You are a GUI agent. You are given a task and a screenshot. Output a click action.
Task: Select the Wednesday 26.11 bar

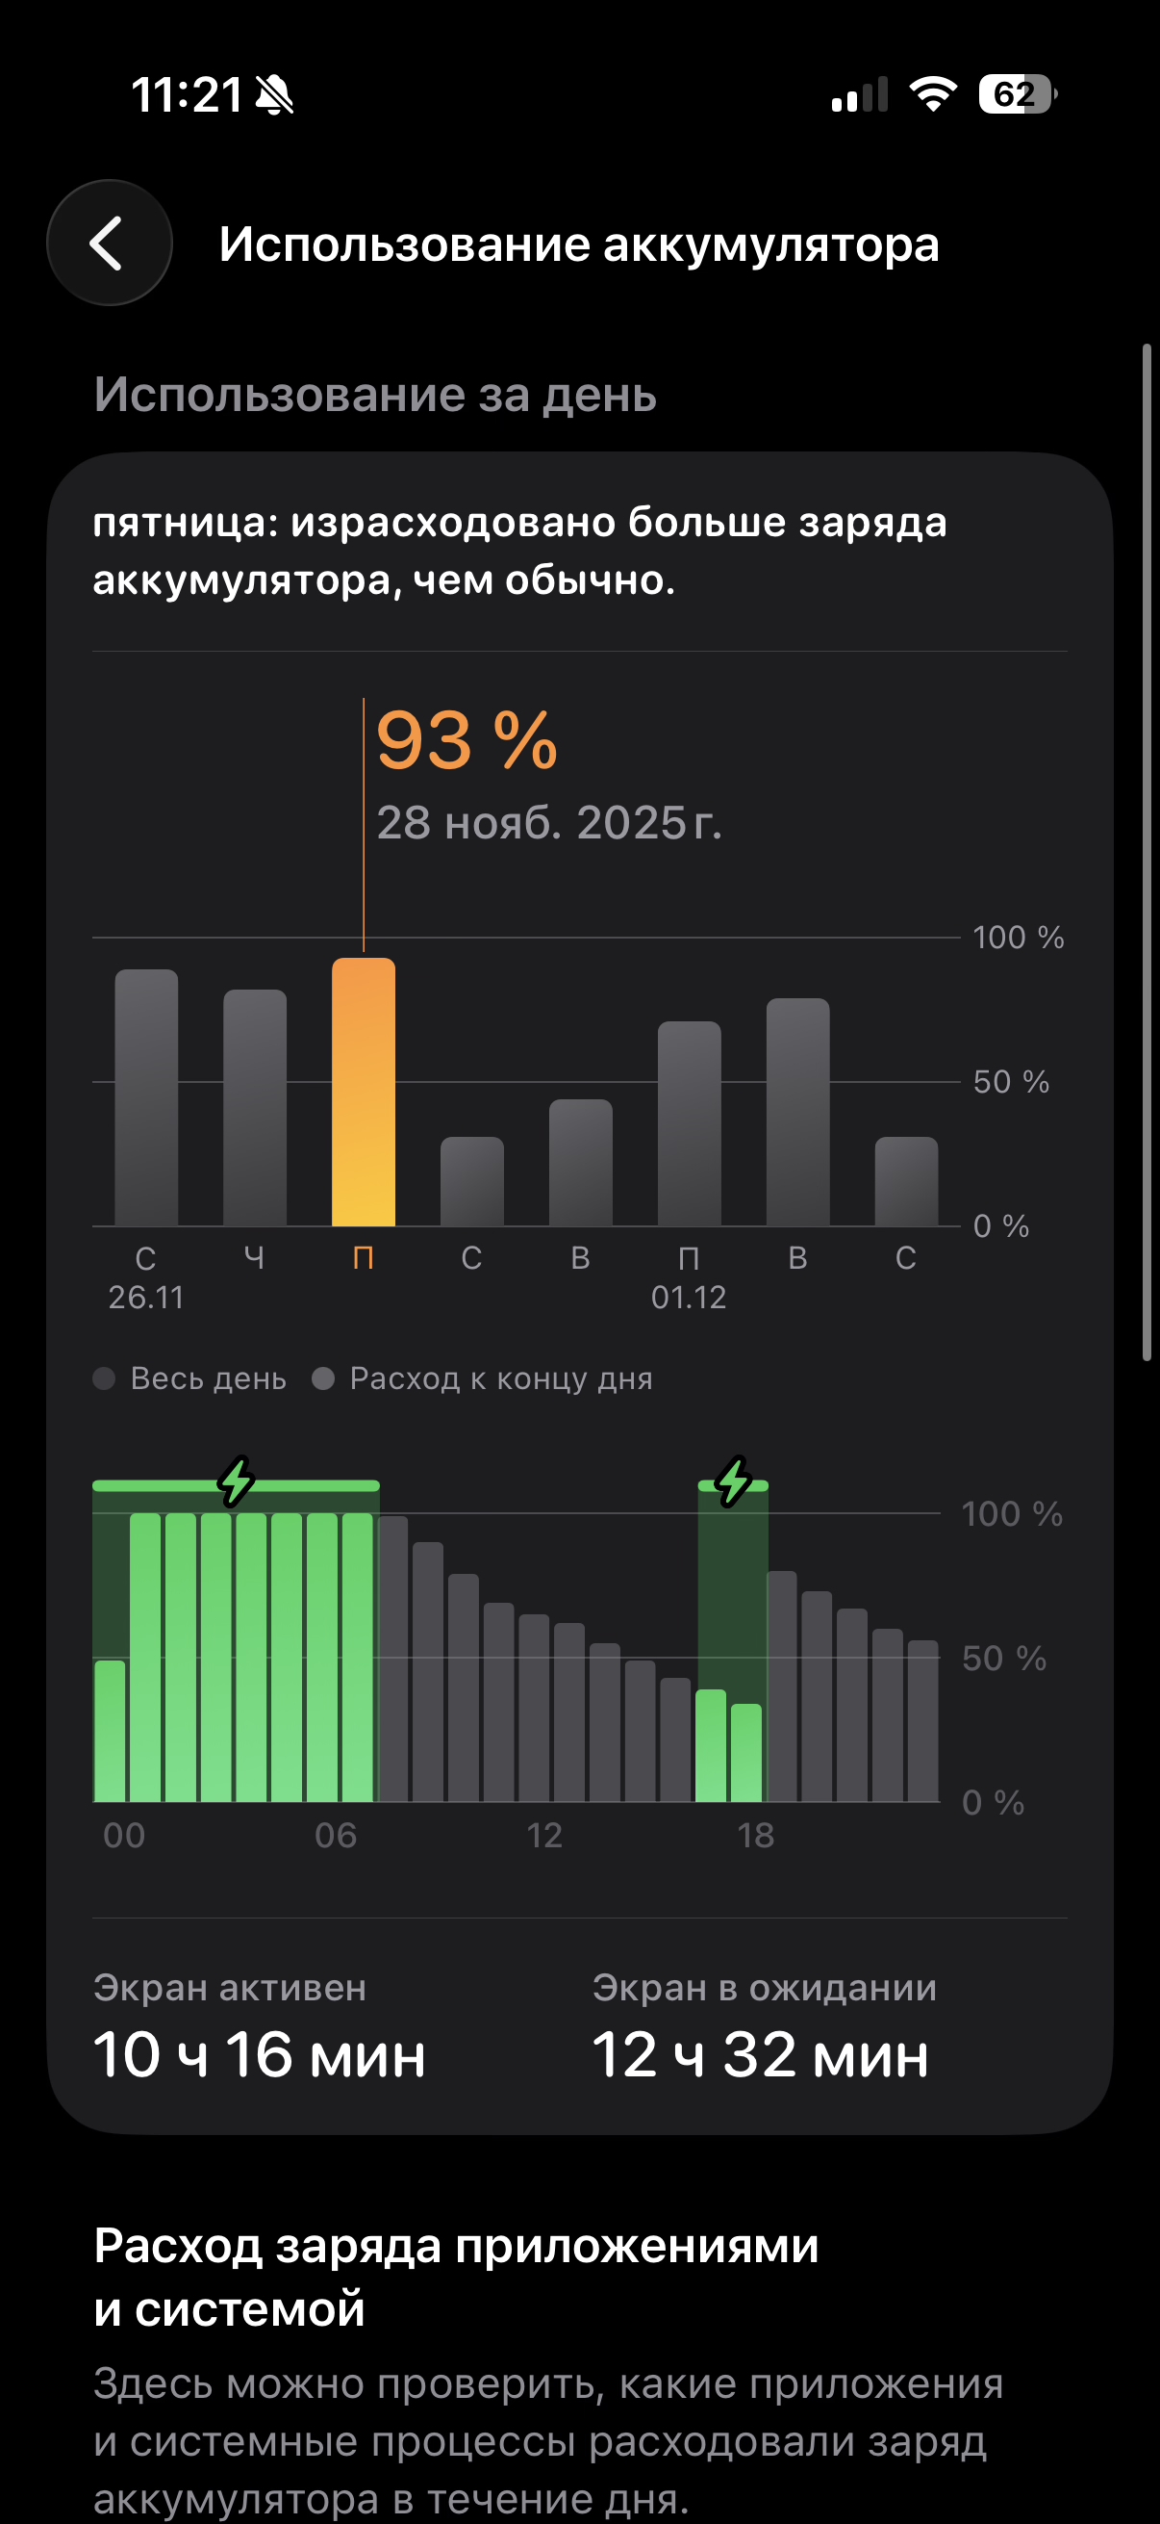tap(146, 1097)
